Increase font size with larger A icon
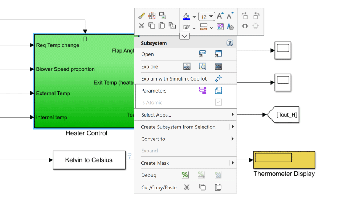Viewport: 363px width, 204px height. [x=220, y=16]
